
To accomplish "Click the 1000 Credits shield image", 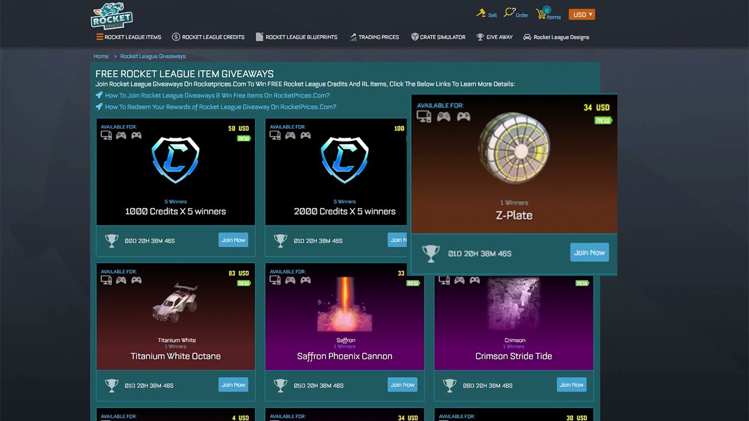I will (176, 161).
